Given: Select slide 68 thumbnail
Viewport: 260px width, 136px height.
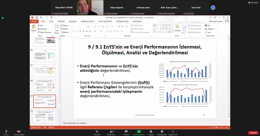Looking at the screenshot, I should point(45,85).
